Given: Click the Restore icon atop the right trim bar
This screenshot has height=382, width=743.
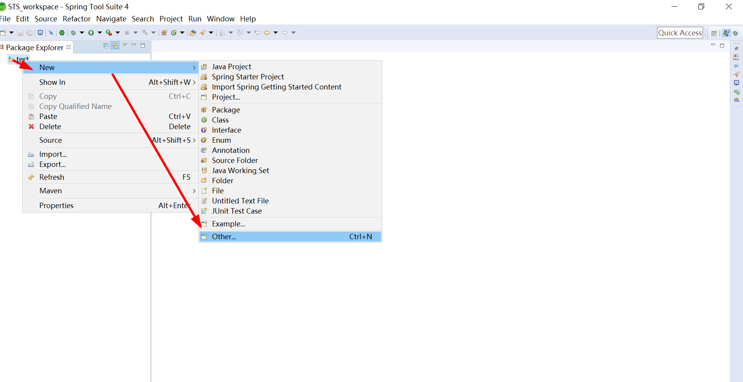Looking at the screenshot, I should pos(736,49).
